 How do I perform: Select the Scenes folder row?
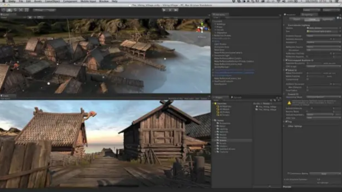(x=232, y=140)
